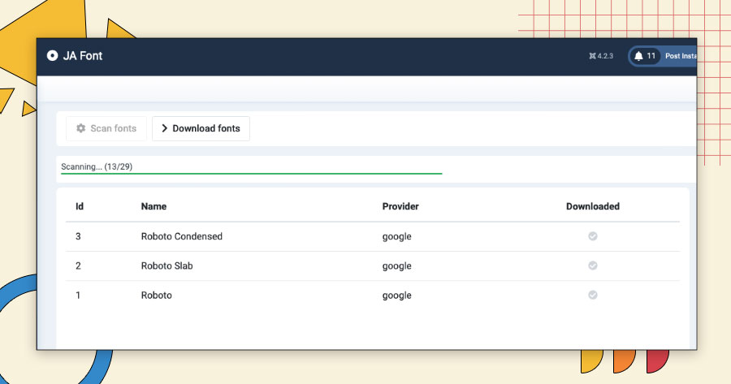Click the Joomla version 4.2.3 icon
Screen dimensions: 731x384
[x=593, y=56]
